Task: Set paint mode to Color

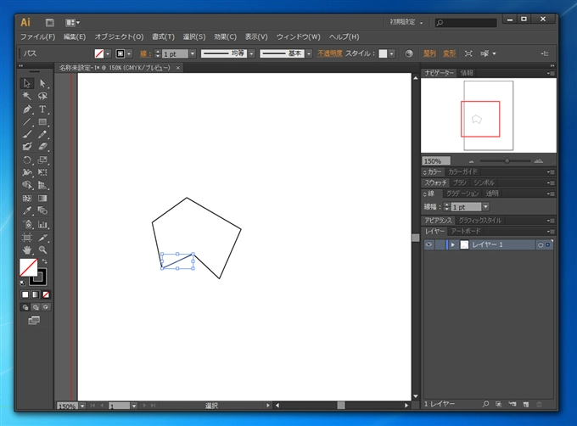Action: (x=25, y=294)
